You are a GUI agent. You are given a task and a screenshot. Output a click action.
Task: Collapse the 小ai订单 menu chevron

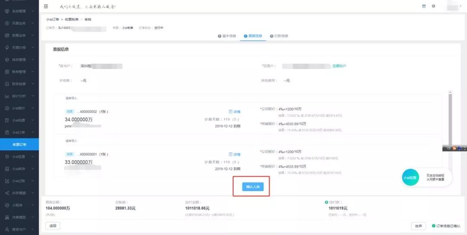point(32,132)
